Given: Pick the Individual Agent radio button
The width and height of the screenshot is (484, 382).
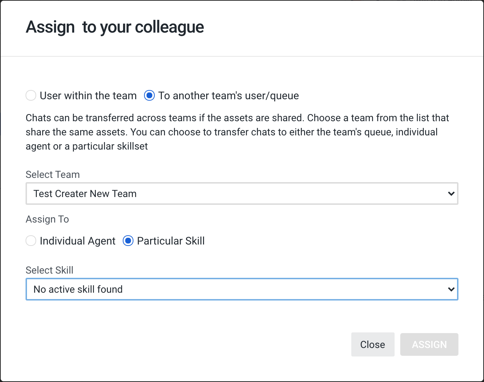Looking at the screenshot, I should tap(31, 241).
